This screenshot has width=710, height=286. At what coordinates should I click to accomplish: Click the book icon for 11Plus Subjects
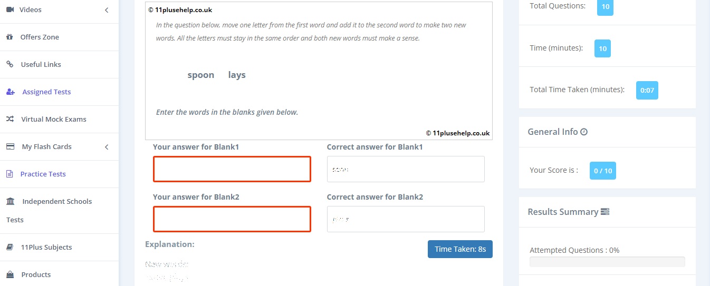[x=9, y=247]
